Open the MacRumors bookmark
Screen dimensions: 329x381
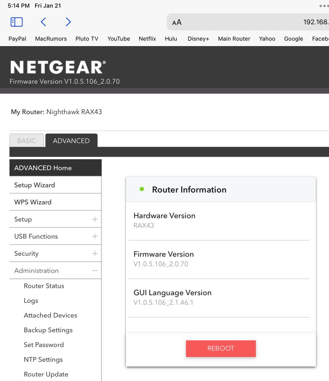pyautogui.click(x=51, y=39)
